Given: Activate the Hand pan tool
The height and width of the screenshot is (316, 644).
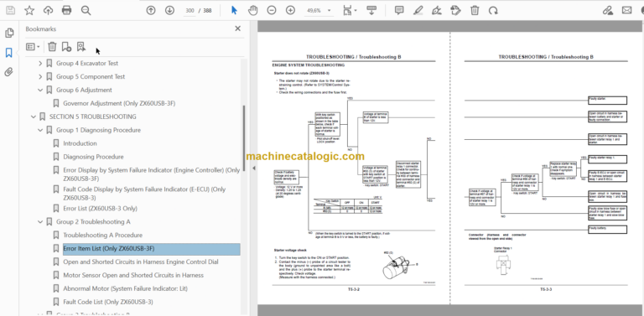Looking at the screenshot, I should 252,10.
